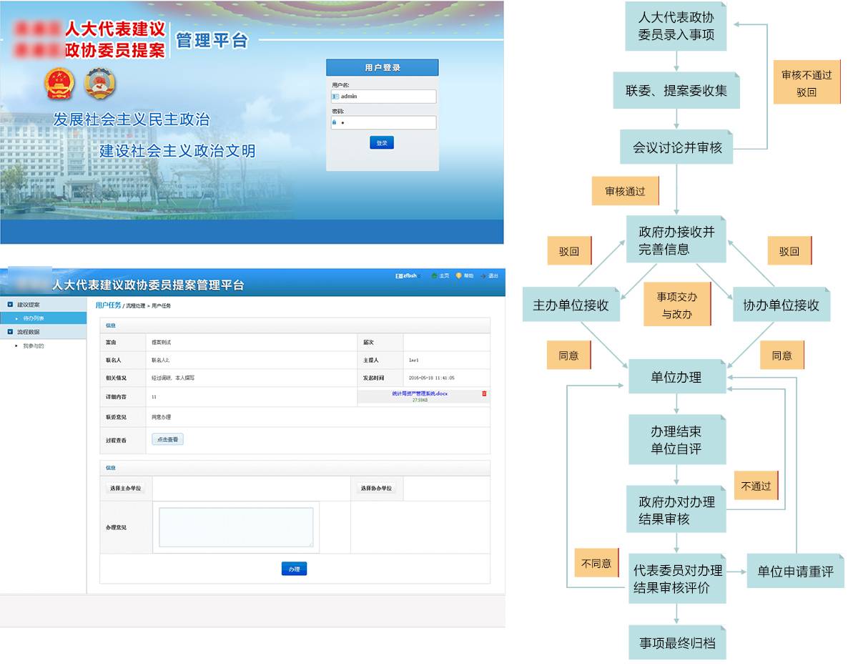Click the 退出 logout arrow icon
Image resolution: width=858 pixels, height=671 pixels.
pos(483,275)
